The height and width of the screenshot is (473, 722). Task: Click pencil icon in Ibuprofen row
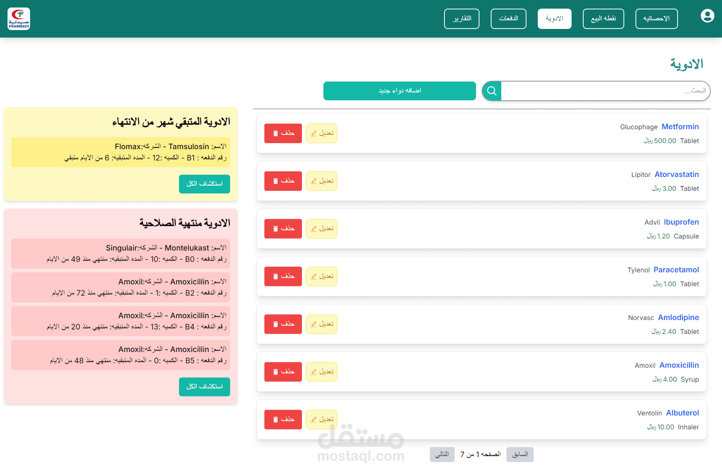[314, 229]
